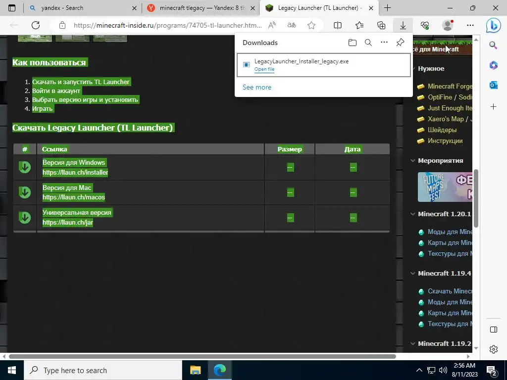
Task: Open the volume control tray icon
Action: pyautogui.click(x=443, y=370)
